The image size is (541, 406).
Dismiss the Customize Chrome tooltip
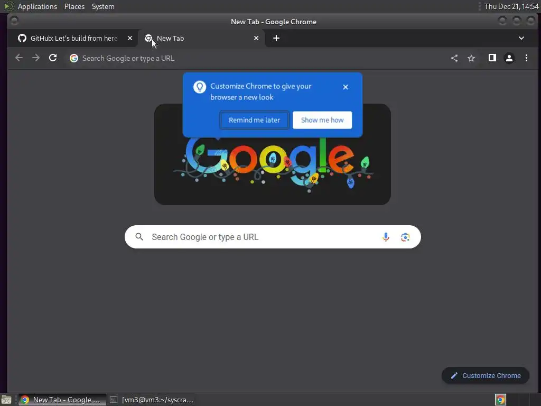pos(346,87)
